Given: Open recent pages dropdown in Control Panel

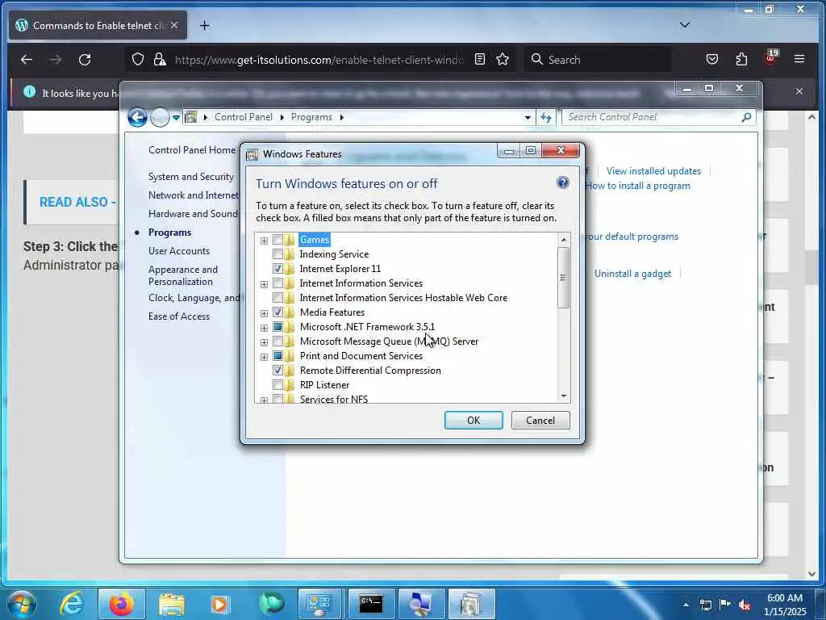Looking at the screenshot, I should pos(176,118).
